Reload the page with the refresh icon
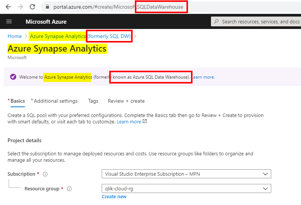301x205 pixels. point(32,7)
